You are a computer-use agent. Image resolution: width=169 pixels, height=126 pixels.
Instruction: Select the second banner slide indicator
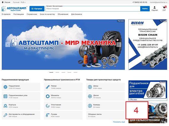(x=57, y=72)
